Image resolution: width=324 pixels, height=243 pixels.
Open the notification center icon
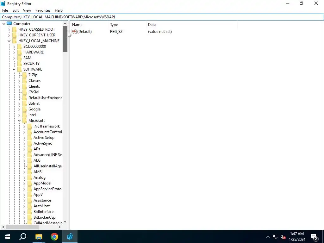click(x=314, y=237)
